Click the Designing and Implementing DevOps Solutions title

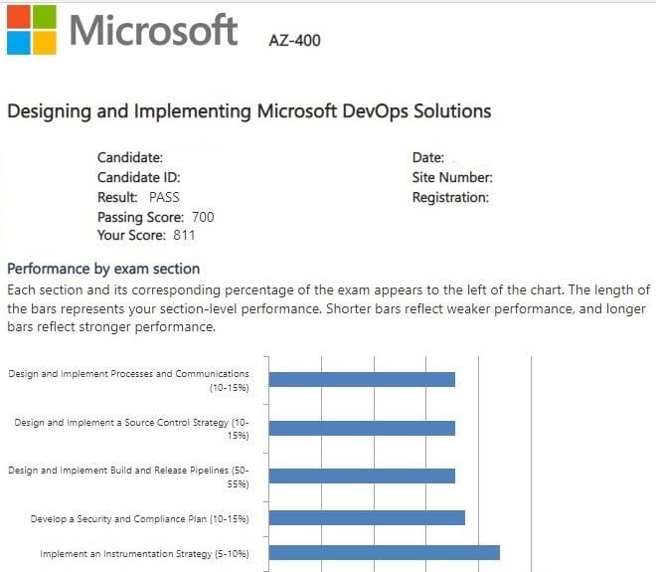click(249, 111)
